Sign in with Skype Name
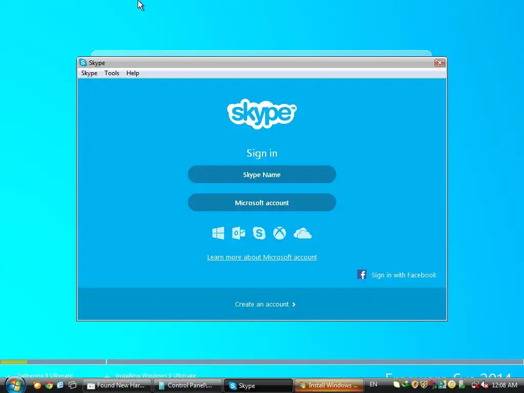Image resolution: width=524 pixels, height=393 pixels. [x=261, y=174]
